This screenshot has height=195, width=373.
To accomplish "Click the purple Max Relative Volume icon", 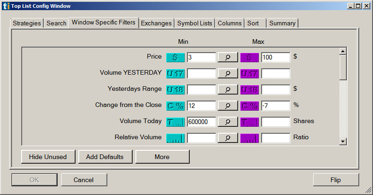I will pyautogui.click(x=250, y=138).
